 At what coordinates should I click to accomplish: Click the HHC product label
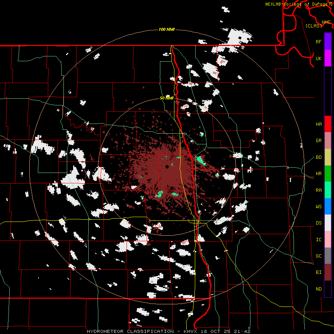pos(326,22)
